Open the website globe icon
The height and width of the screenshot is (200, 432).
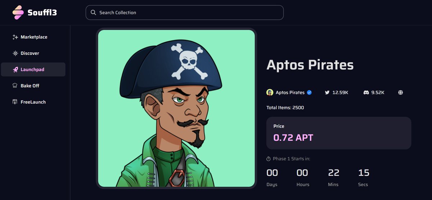pyautogui.click(x=401, y=93)
